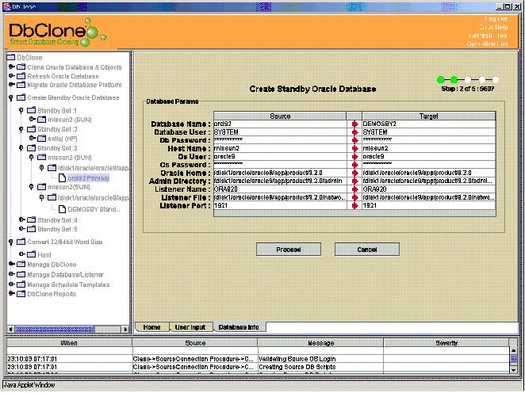Screen dimensions: 525x393
Task: Click the second green step progress circle
Action: (454, 79)
